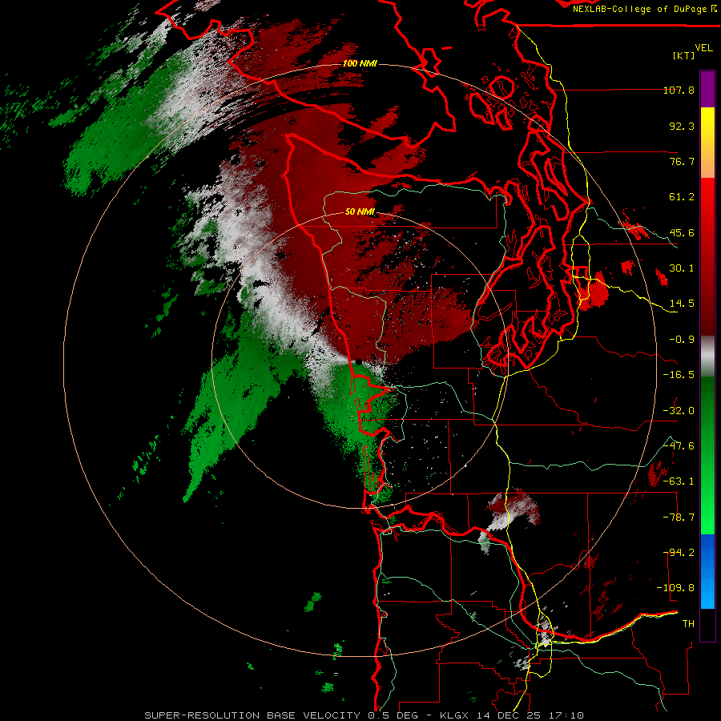Click the black radar site dot
The image size is (721, 721).
(x=359, y=362)
